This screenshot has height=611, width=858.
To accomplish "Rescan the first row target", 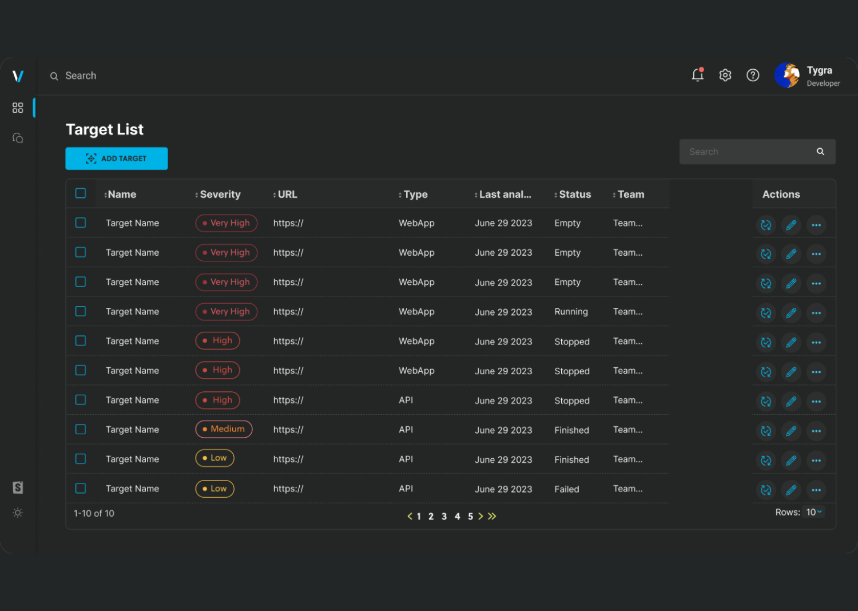I will [766, 225].
